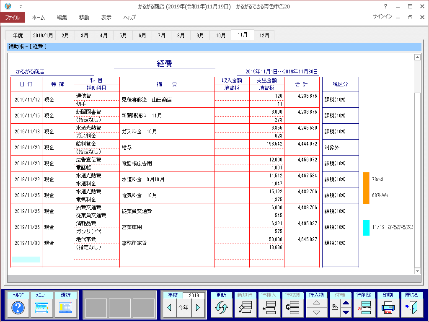Close ledger with 閉じる door icon

pos(412,307)
